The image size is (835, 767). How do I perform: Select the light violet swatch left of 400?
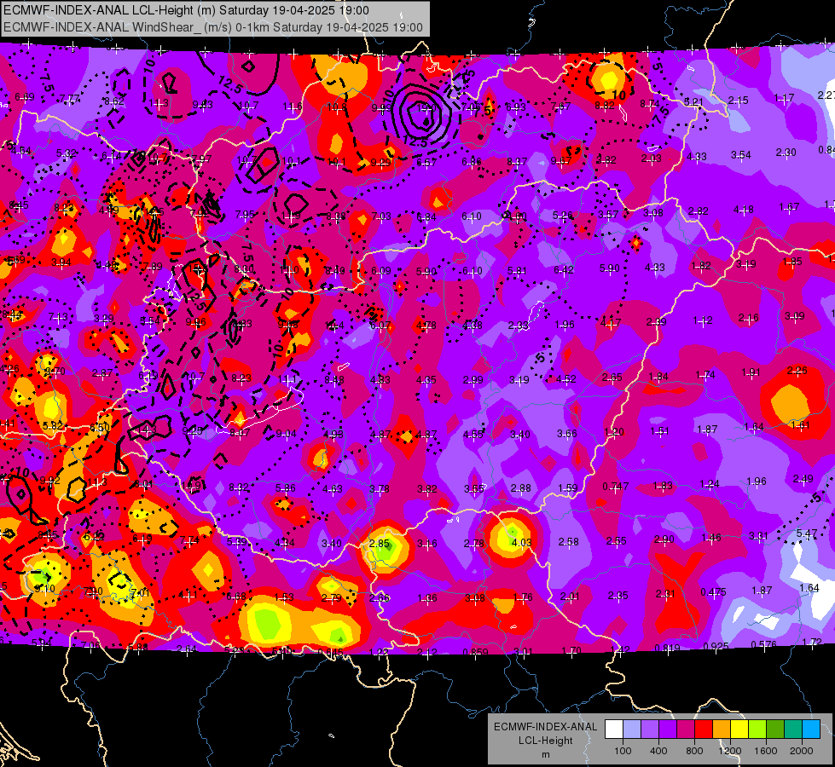650,730
